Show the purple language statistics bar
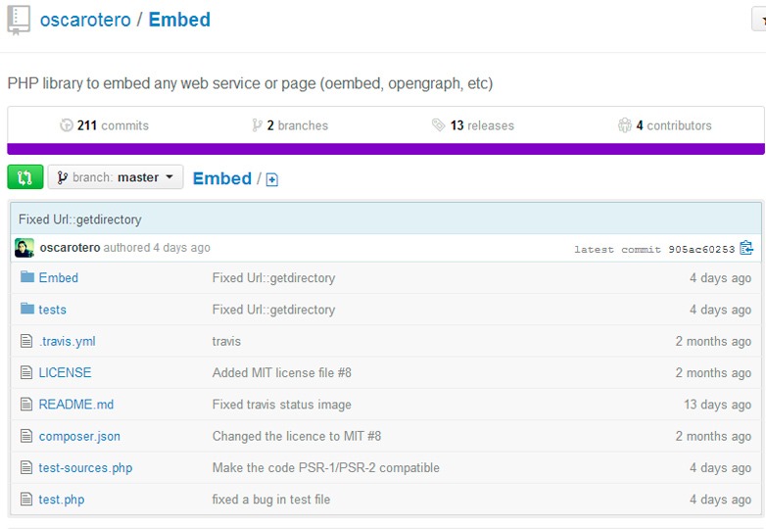 (386, 149)
